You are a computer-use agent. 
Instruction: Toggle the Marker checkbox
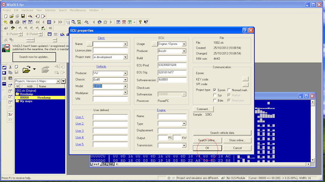229,95
